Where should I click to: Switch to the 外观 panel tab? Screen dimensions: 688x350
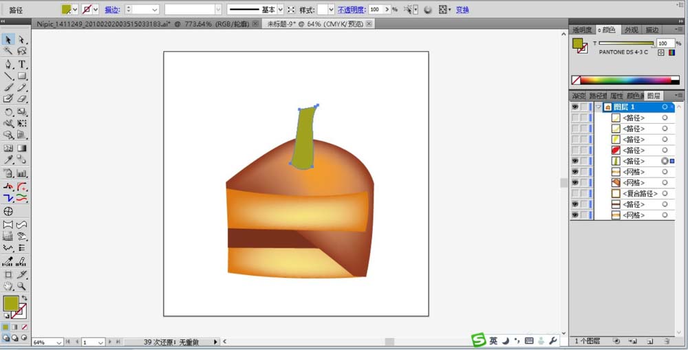click(631, 30)
